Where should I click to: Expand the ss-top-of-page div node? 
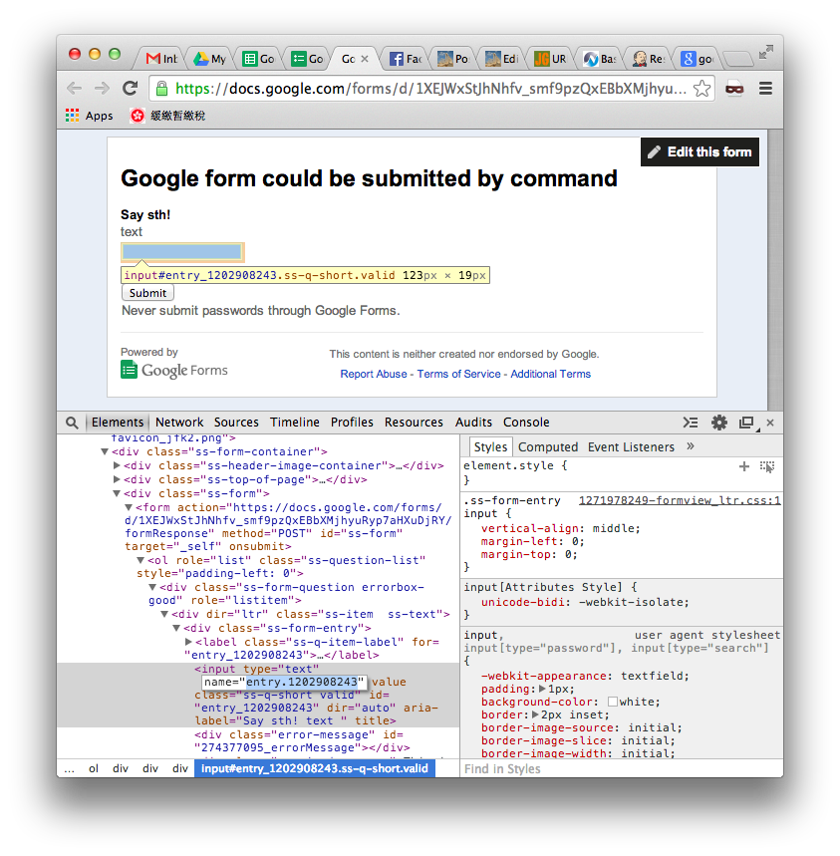(117, 479)
